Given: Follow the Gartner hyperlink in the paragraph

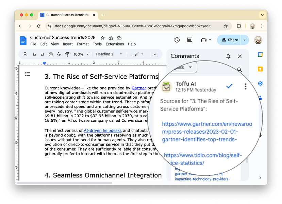Looking at the screenshot, I should (x=139, y=88).
